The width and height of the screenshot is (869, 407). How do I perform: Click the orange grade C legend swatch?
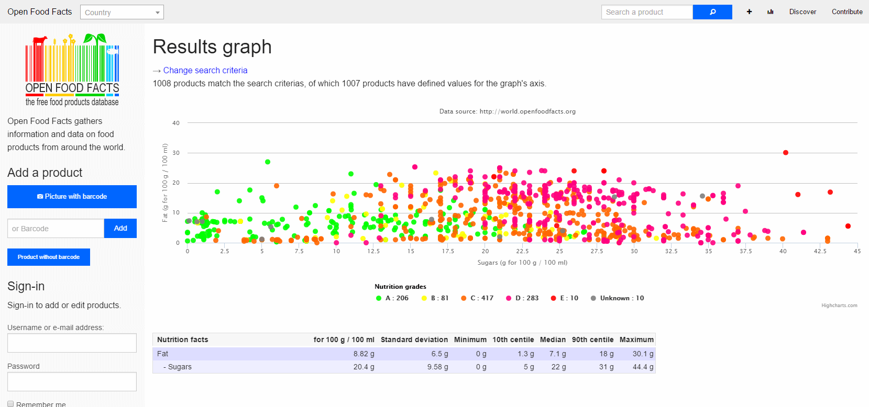[464, 298]
